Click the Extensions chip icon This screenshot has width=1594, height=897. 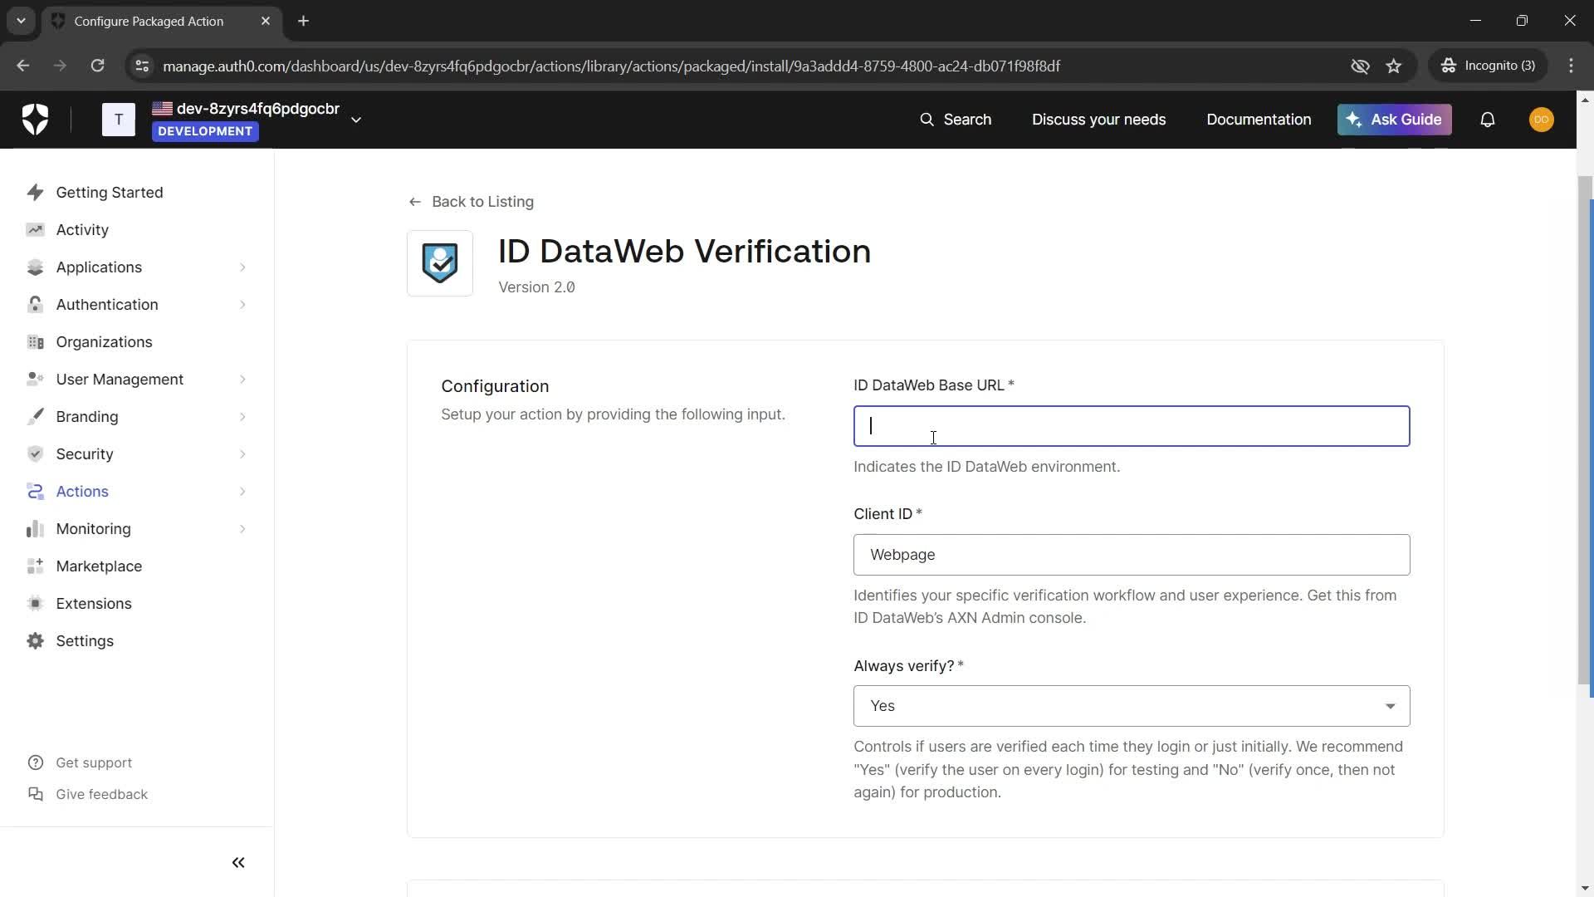(35, 604)
